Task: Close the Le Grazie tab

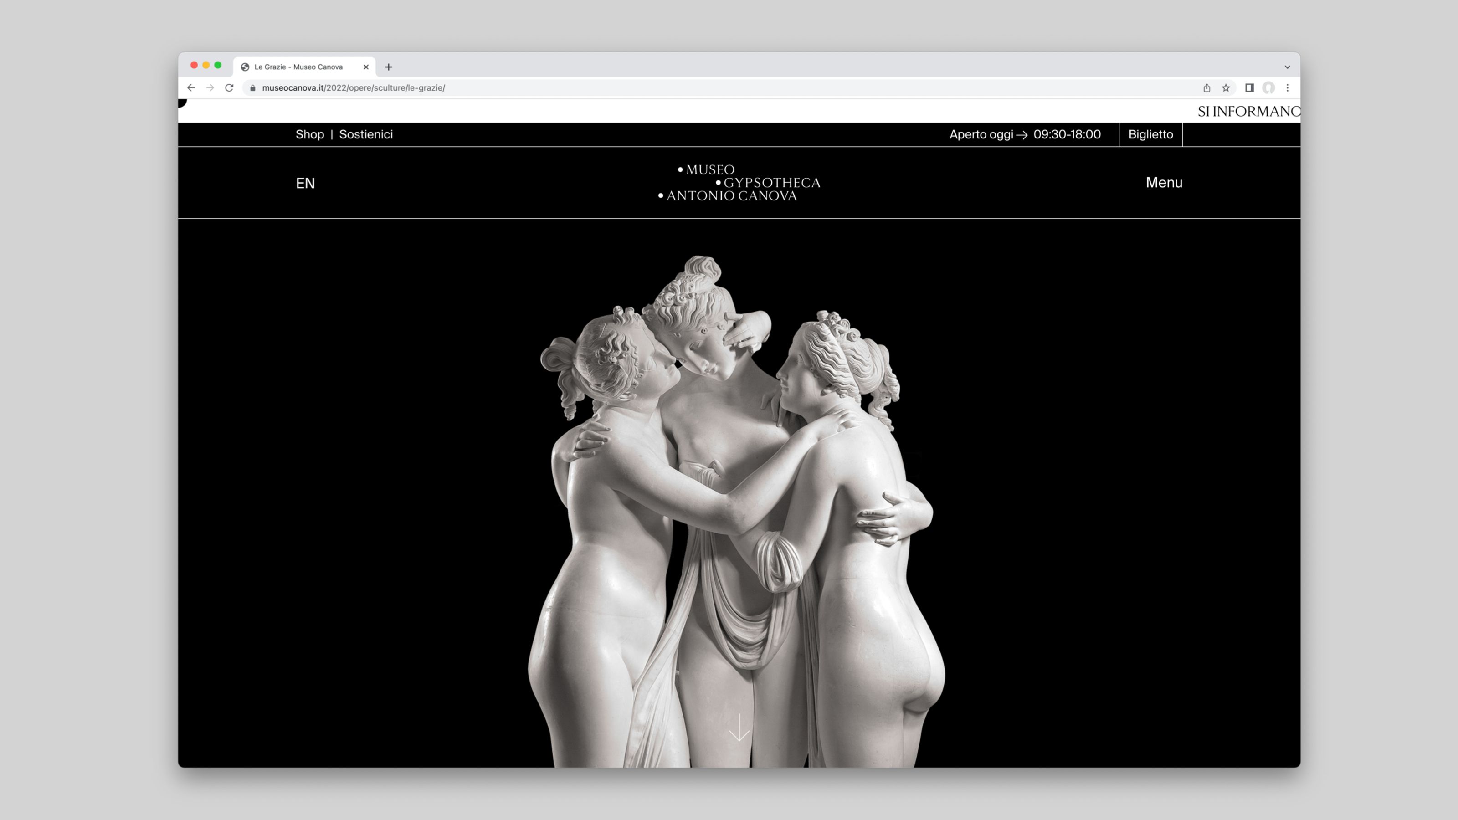Action: (x=365, y=67)
